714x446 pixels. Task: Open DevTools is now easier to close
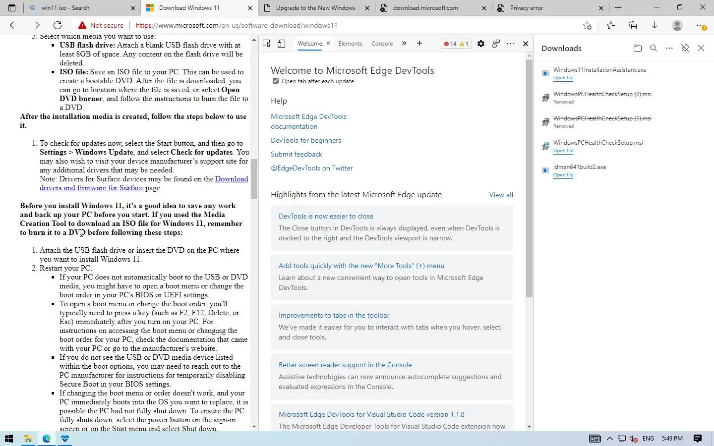point(326,216)
